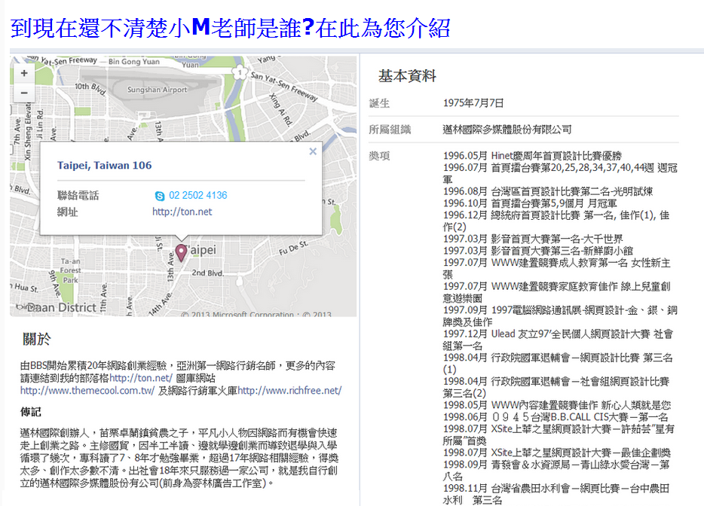Click the Taipei, Taiwan 106 popup title
Screen dimensions: 704x506
105,166
